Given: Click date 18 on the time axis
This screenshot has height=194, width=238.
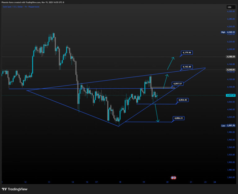Looking at the screenshot, I should coord(120,182).
